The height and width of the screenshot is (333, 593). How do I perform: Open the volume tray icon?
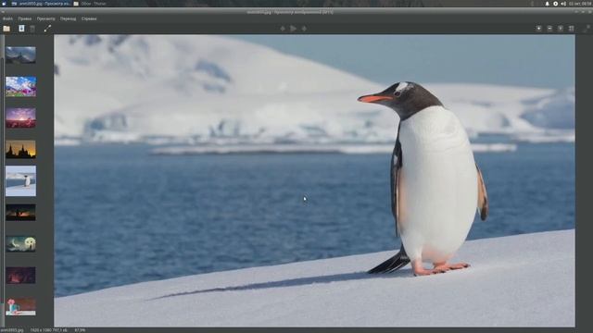[x=563, y=4]
